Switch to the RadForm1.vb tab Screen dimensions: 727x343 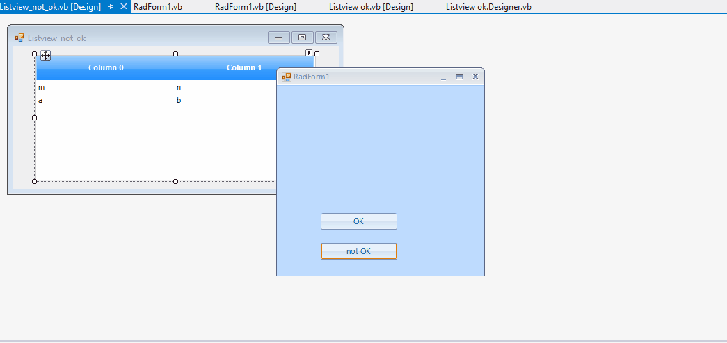[x=158, y=7]
